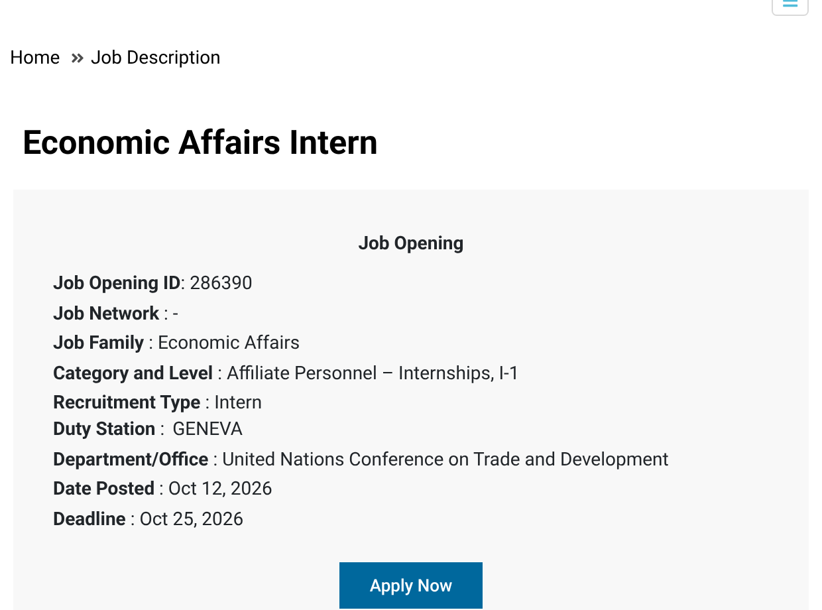Click the Department/Office label

(131, 459)
